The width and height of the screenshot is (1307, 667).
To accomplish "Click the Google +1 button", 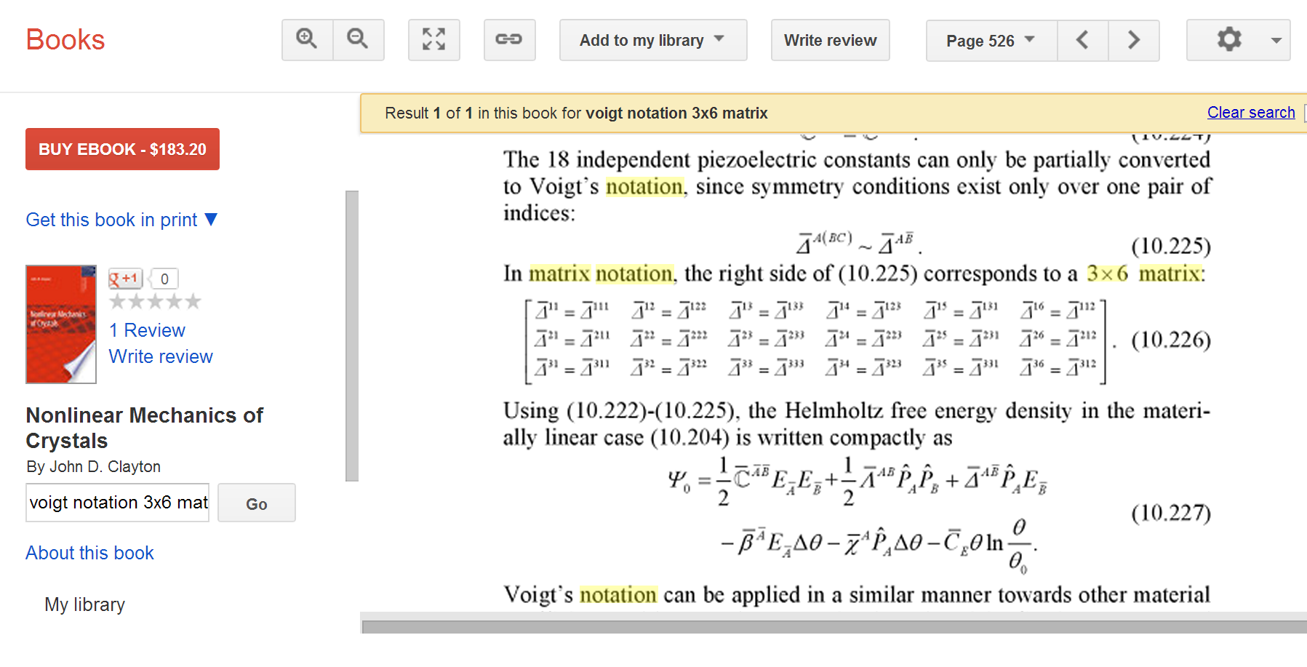I will point(125,279).
